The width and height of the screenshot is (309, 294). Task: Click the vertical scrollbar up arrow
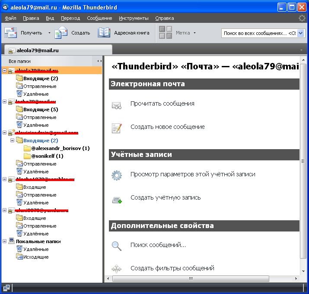coord(303,59)
